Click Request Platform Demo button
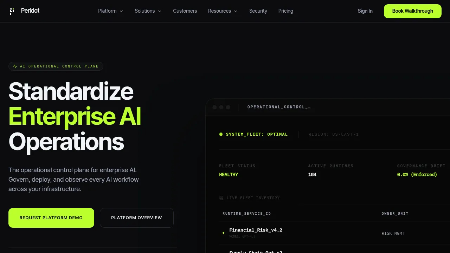Screen dimensions: 450x253 (x=51, y=218)
